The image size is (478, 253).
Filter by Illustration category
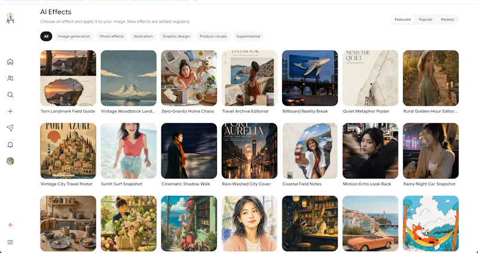pos(143,36)
